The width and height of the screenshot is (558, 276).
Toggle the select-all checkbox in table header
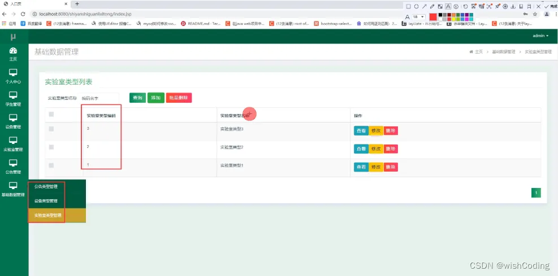[x=51, y=115]
